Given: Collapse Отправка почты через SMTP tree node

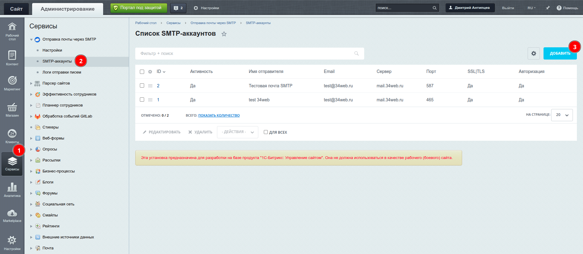Looking at the screenshot, I should [31, 40].
